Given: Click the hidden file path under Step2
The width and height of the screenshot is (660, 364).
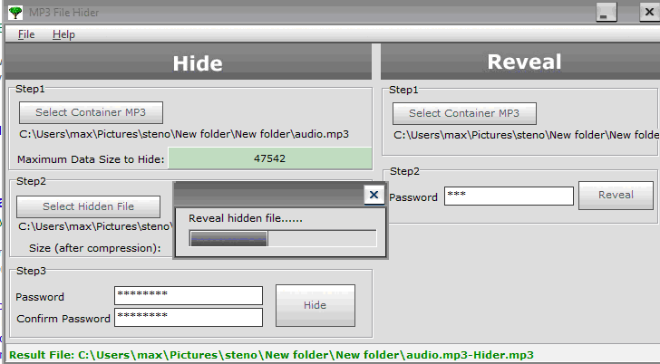Looking at the screenshot, I should coord(95,226).
